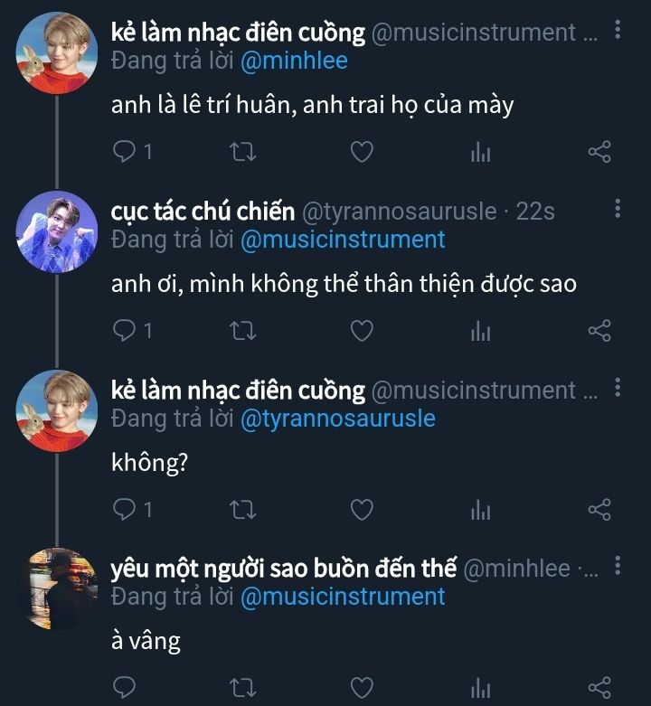651x706 pixels.
Task: Share the 'anh là lê trí huân' tweet
Action: click(599, 152)
